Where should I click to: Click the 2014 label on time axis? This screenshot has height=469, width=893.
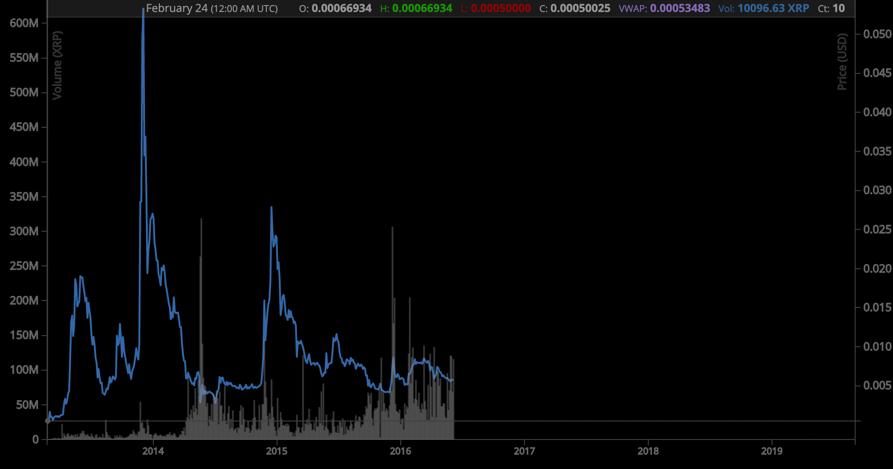point(153,451)
